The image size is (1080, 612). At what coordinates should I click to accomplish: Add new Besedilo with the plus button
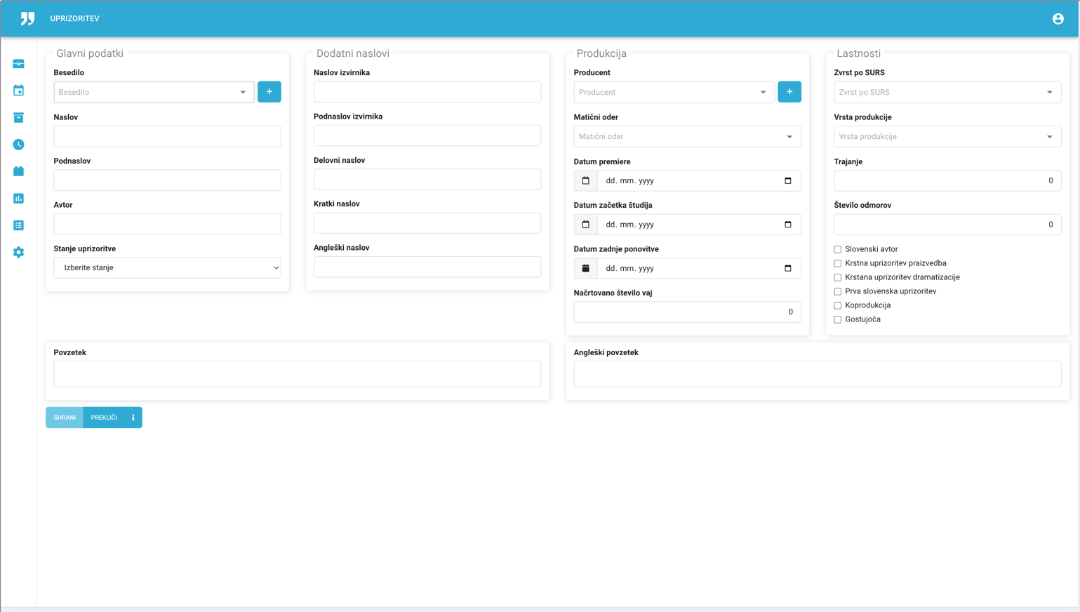click(x=269, y=92)
